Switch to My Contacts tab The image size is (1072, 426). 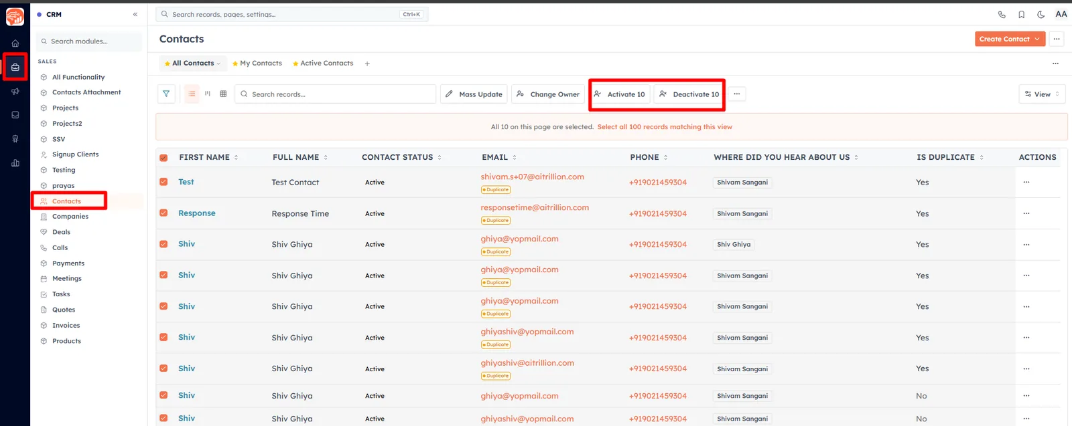point(257,64)
